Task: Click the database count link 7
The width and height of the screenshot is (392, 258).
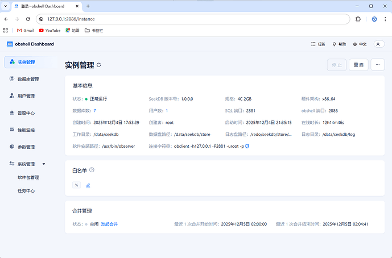Action: (94, 110)
